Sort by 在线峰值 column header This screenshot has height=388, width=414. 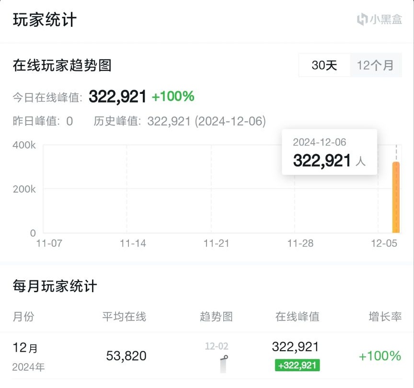click(297, 317)
